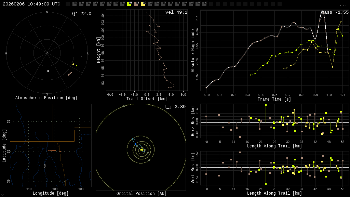Click the R marker in polar plot
350x197 pixels.
tap(81, 57)
